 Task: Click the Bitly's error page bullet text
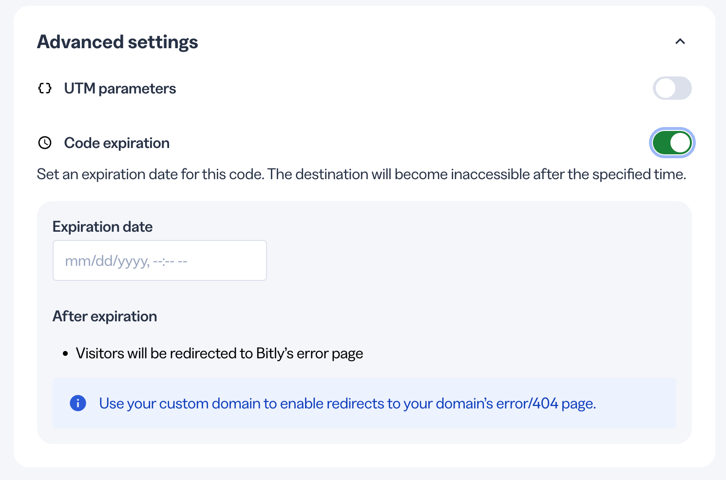219,353
